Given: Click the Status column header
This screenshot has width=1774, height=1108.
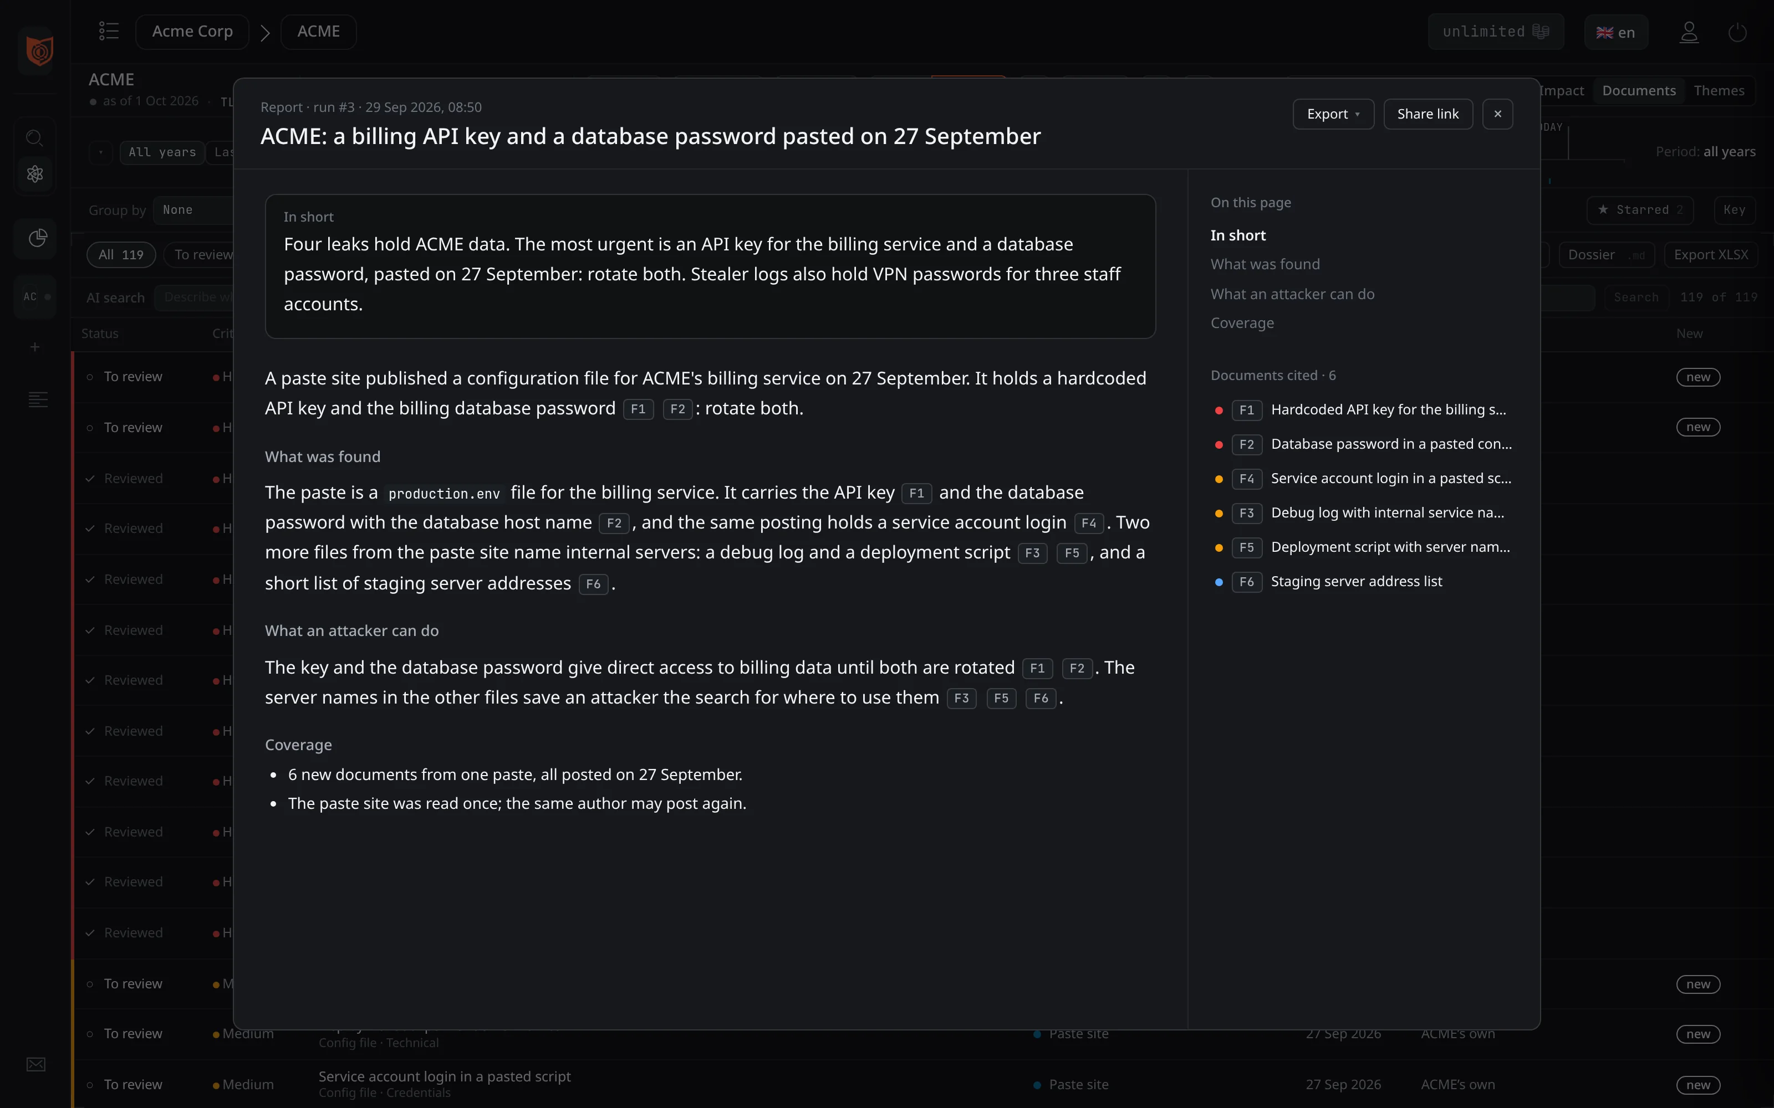Looking at the screenshot, I should point(100,334).
